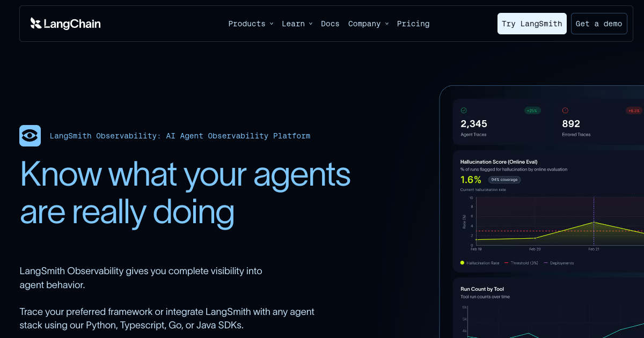Click the +25% badge on Agent Traces
Viewport: 644px width, 338px height.
[x=532, y=111]
